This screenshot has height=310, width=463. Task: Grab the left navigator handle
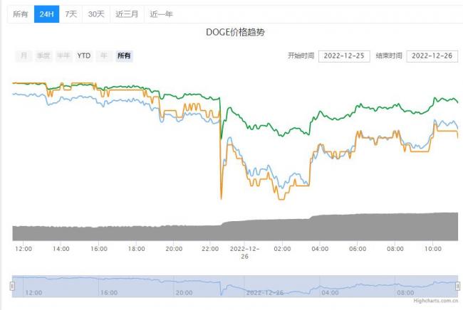(x=12, y=286)
